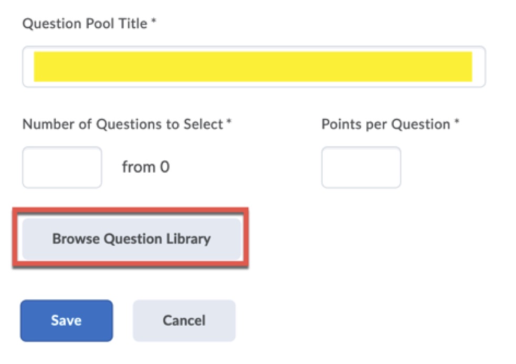Image resolution: width=516 pixels, height=364 pixels.
Task: Focus the Question Pool Title field
Action: [x=254, y=67]
